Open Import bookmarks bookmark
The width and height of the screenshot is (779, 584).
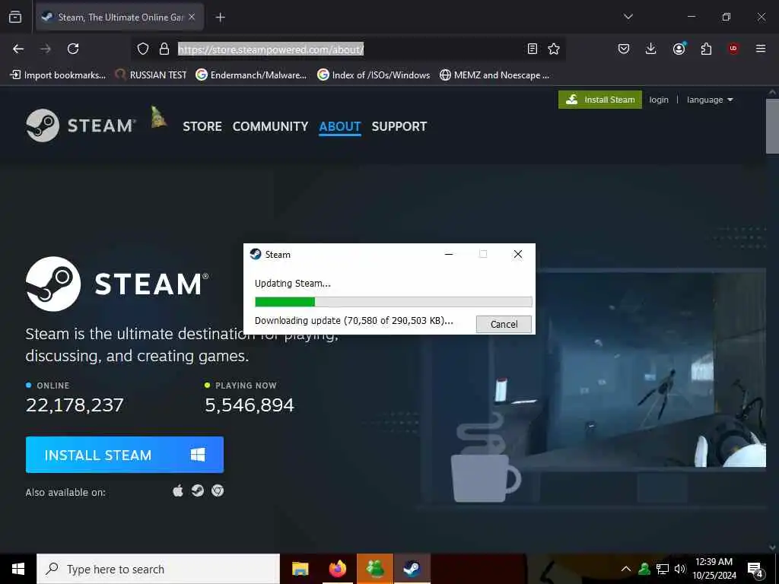tap(58, 75)
